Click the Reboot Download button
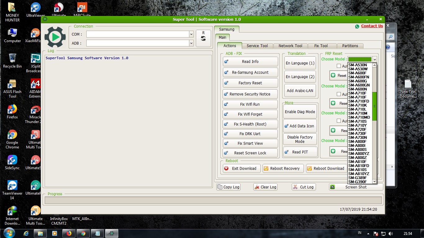Screen dimensions: 424x238 326,169
